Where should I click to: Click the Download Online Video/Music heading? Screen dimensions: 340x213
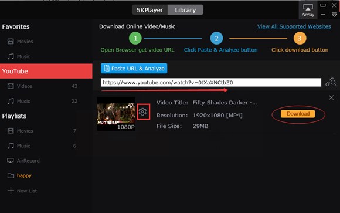[x=137, y=26]
